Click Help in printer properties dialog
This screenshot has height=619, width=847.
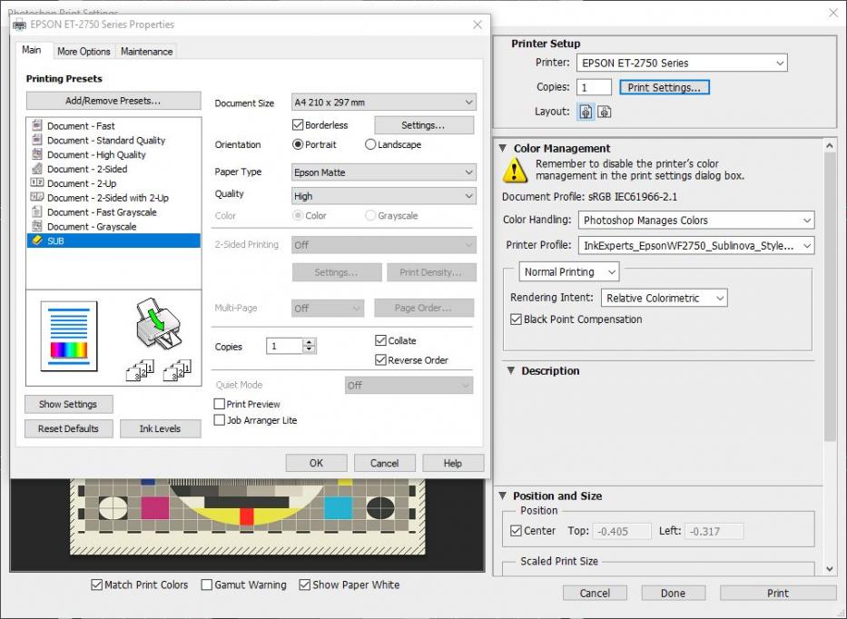pyautogui.click(x=453, y=463)
